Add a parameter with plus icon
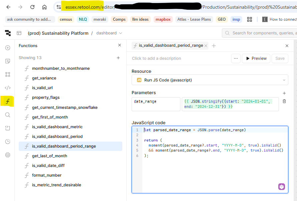Screen dimensions: 297x201 tap(284, 93)
